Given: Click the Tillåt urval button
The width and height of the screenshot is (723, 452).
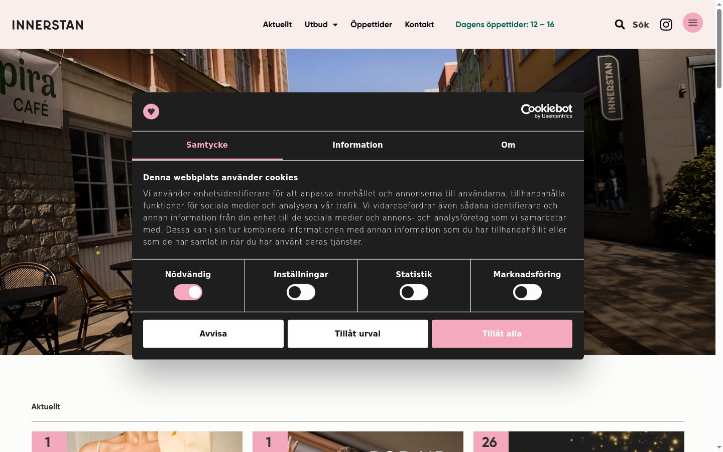Looking at the screenshot, I should [358, 334].
